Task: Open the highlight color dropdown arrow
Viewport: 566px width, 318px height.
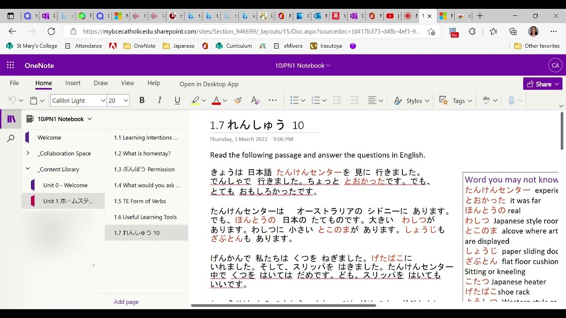Action: (x=204, y=101)
